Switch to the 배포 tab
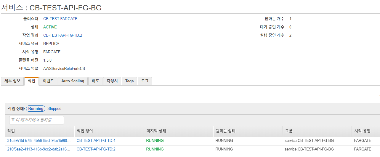 95,81
